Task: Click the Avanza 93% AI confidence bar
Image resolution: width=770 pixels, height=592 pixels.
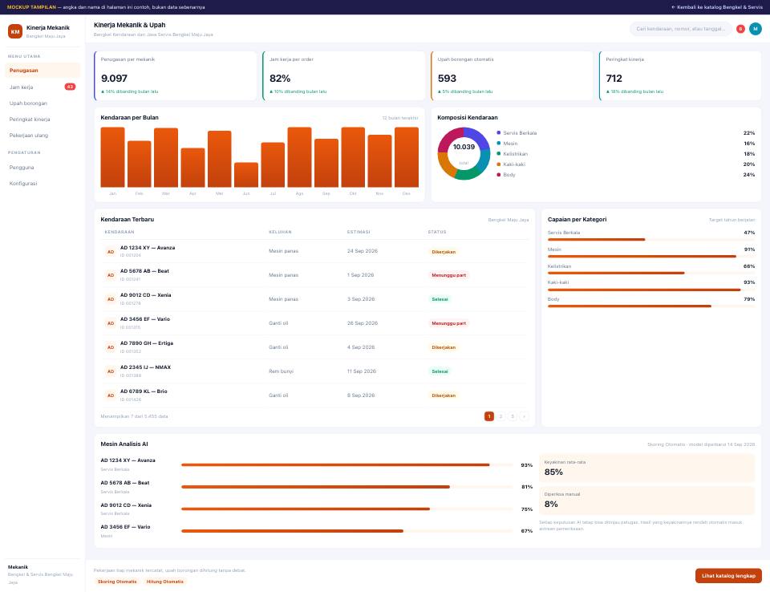Action: [347, 464]
